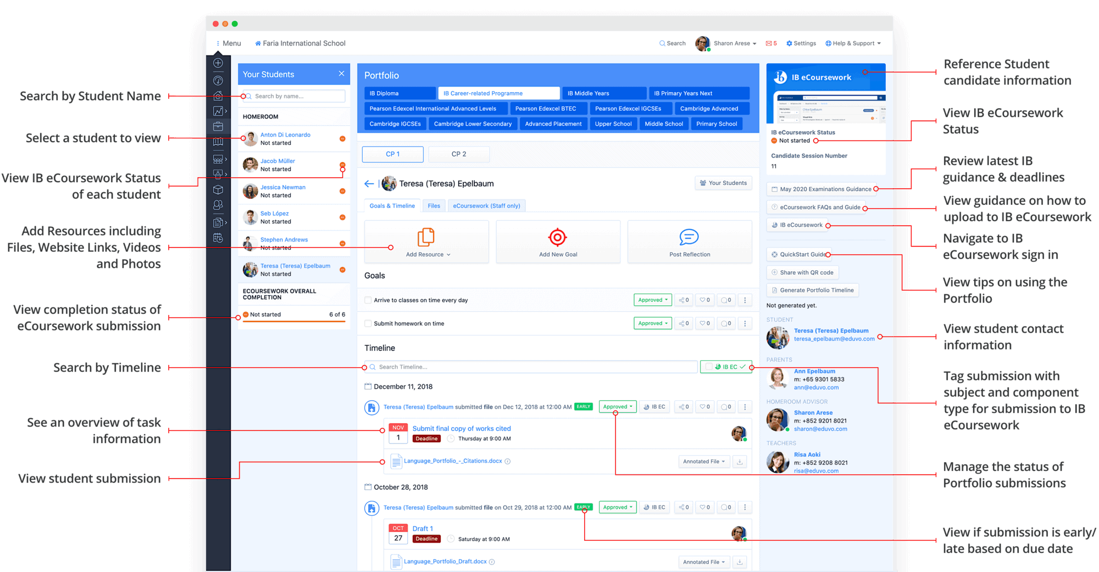Open share count on Arrive to classes goal
This screenshot has height=572, width=1099.
684,300
